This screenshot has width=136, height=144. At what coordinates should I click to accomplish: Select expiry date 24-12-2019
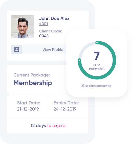pos(65,109)
